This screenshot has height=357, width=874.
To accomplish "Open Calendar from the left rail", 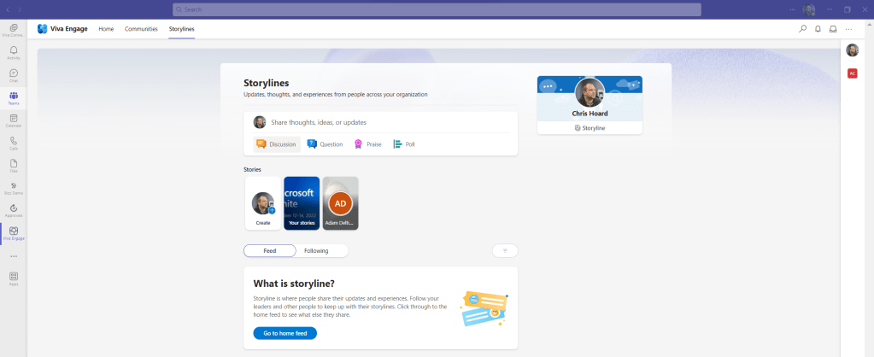I will coord(14,120).
